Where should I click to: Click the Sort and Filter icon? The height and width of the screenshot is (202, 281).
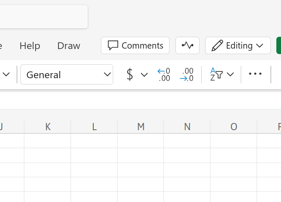(217, 75)
